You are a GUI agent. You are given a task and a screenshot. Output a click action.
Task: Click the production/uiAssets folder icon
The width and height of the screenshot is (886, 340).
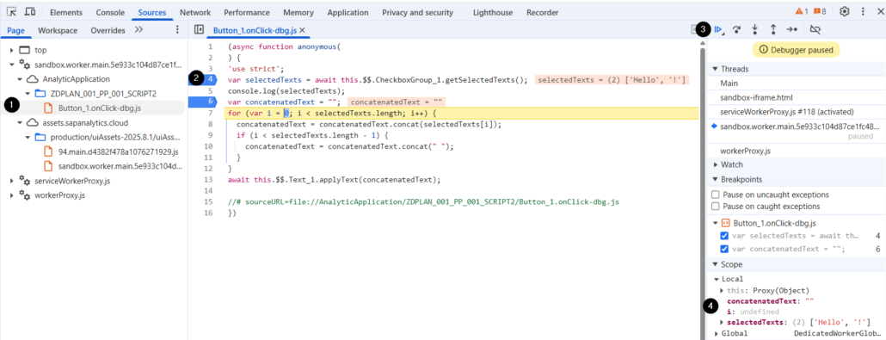point(40,137)
